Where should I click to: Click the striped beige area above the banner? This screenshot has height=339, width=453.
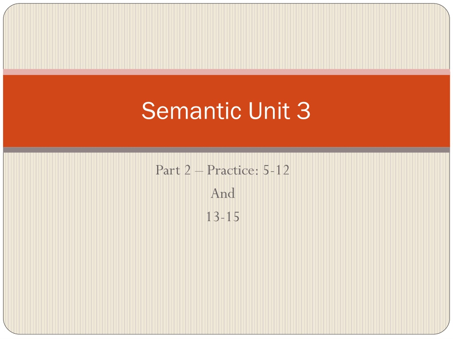tap(226, 36)
